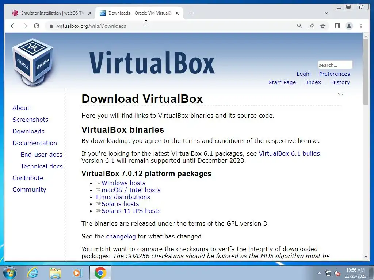
Task: Open the Preferences link
Action: point(335,74)
